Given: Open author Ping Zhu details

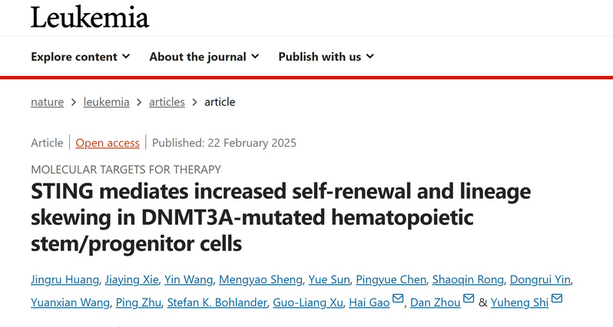Looking at the screenshot, I should click(x=138, y=302).
